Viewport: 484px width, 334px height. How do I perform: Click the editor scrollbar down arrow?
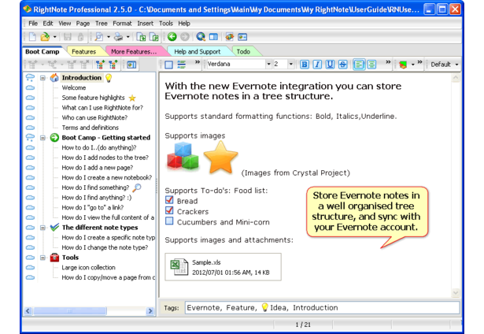[x=456, y=292]
